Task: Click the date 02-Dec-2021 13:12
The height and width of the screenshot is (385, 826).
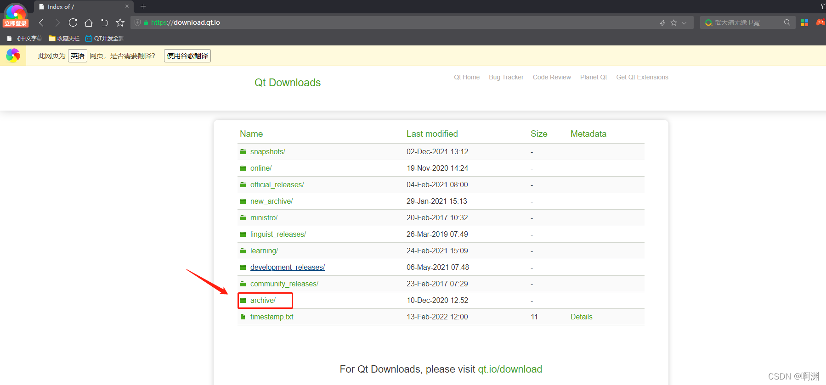Action: 437,152
